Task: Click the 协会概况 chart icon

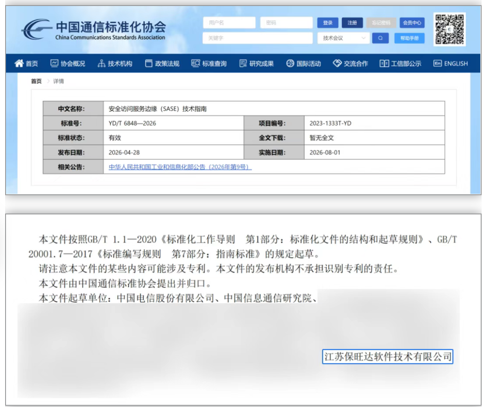Action: coord(54,63)
